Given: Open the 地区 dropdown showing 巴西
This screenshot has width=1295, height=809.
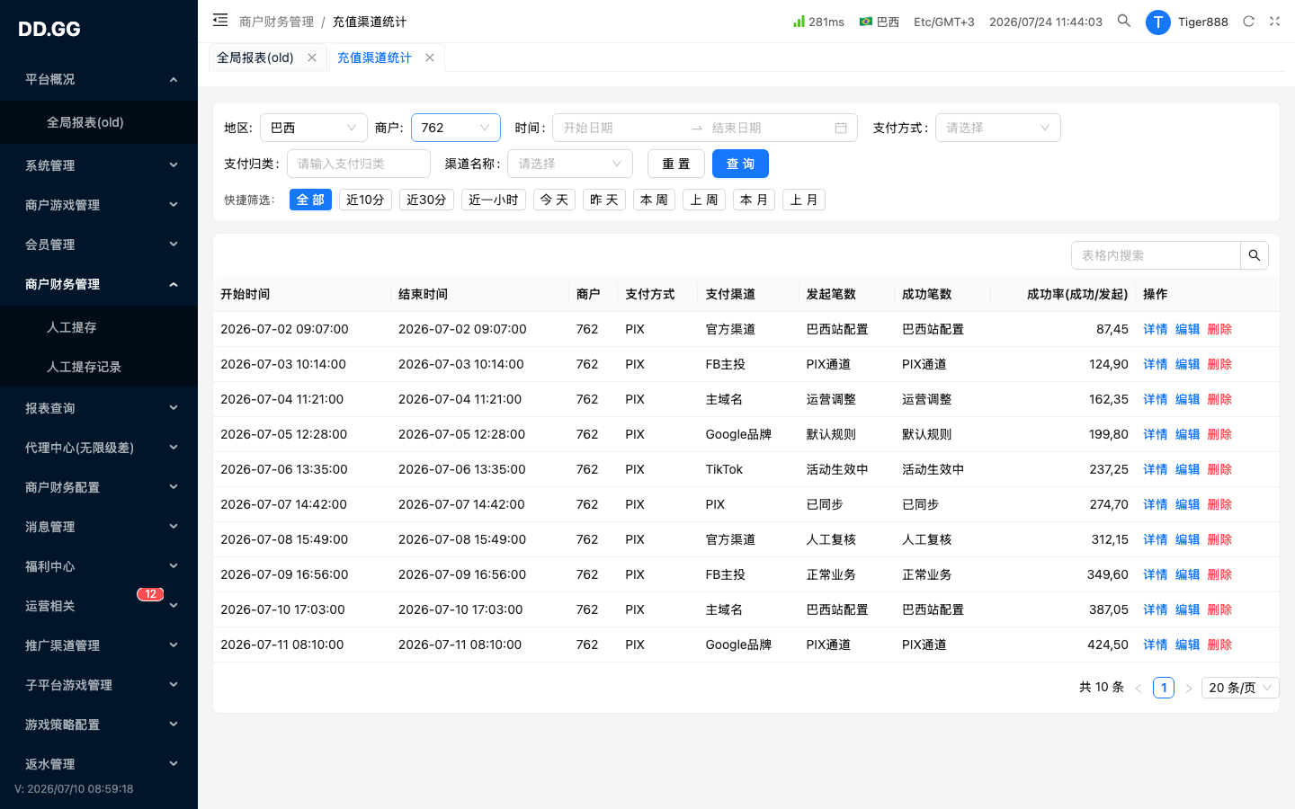Looking at the screenshot, I should coord(314,128).
